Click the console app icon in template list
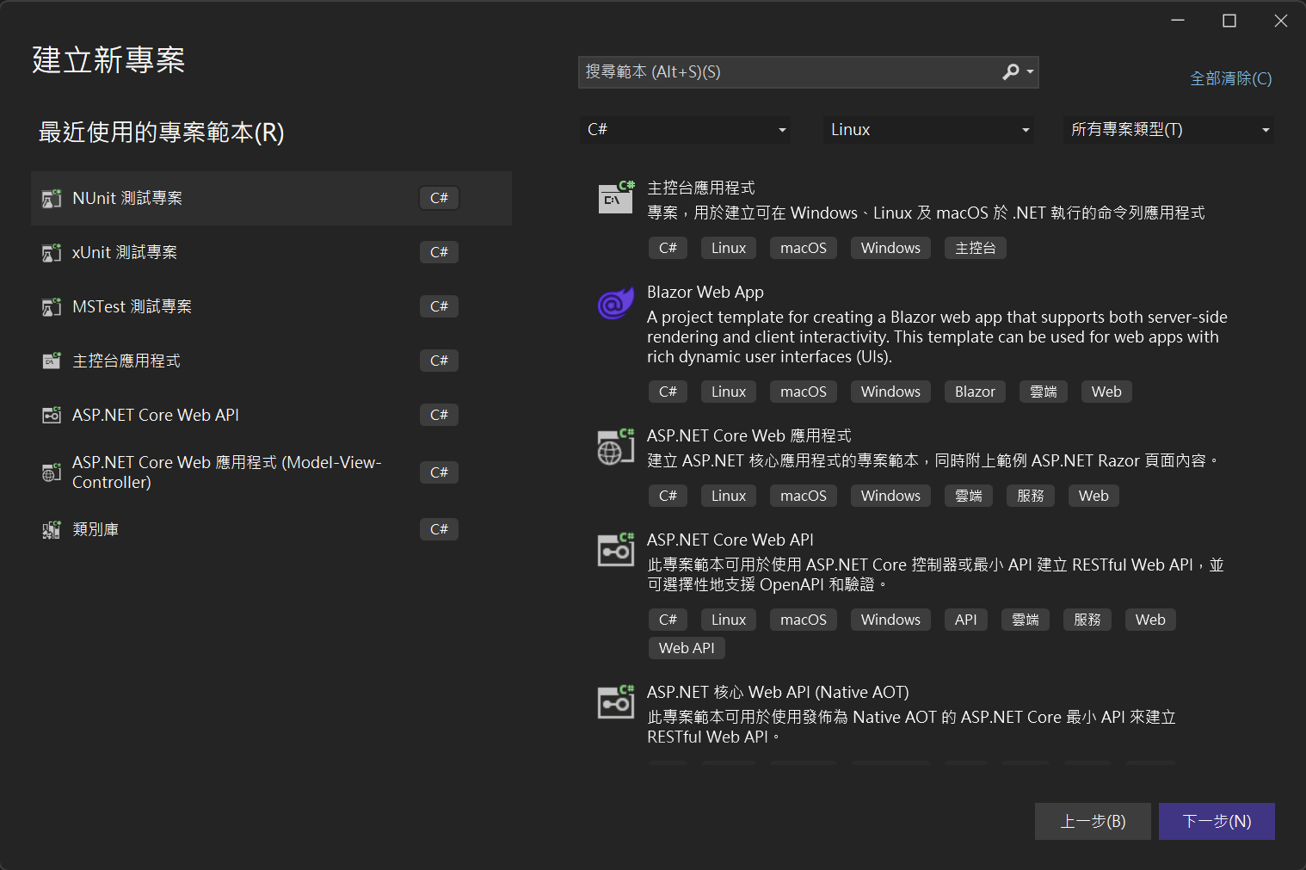The image size is (1306, 870). coord(616,197)
